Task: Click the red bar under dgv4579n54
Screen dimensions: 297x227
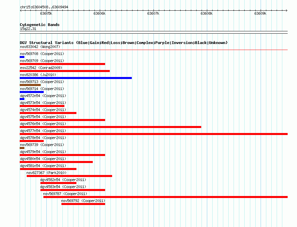Action: point(62,155)
